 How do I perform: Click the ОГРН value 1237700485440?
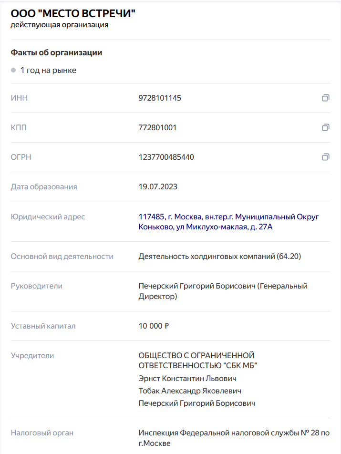click(x=166, y=157)
